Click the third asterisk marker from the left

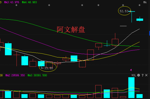pos(82,5)
